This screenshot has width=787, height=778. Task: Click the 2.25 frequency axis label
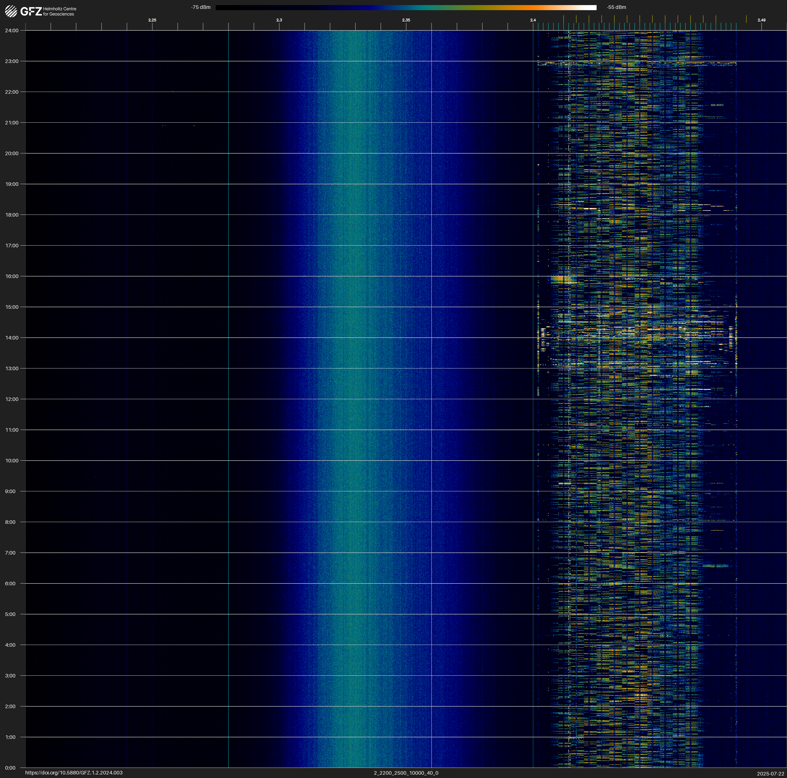(152, 20)
